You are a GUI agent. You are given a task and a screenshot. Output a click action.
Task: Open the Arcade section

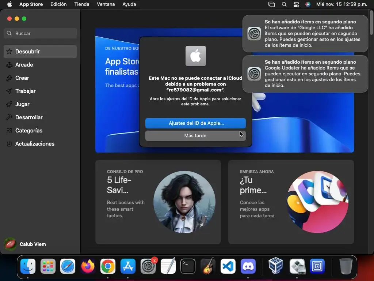pos(40,64)
